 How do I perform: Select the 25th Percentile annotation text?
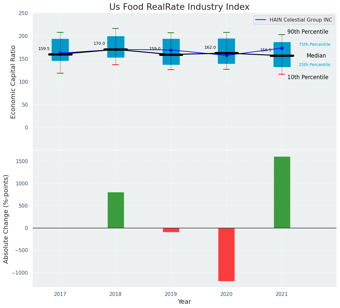[x=314, y=65]
